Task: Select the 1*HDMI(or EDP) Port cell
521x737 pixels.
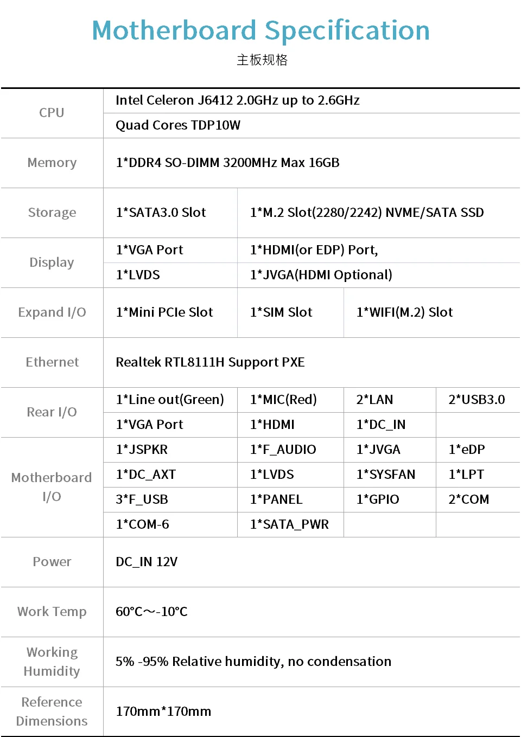Action: [314, 250]
